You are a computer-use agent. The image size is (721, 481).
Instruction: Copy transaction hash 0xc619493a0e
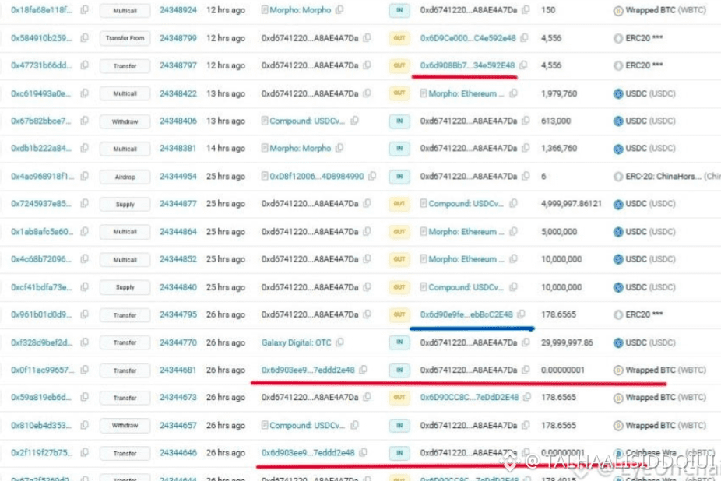(x=85, y=93)
